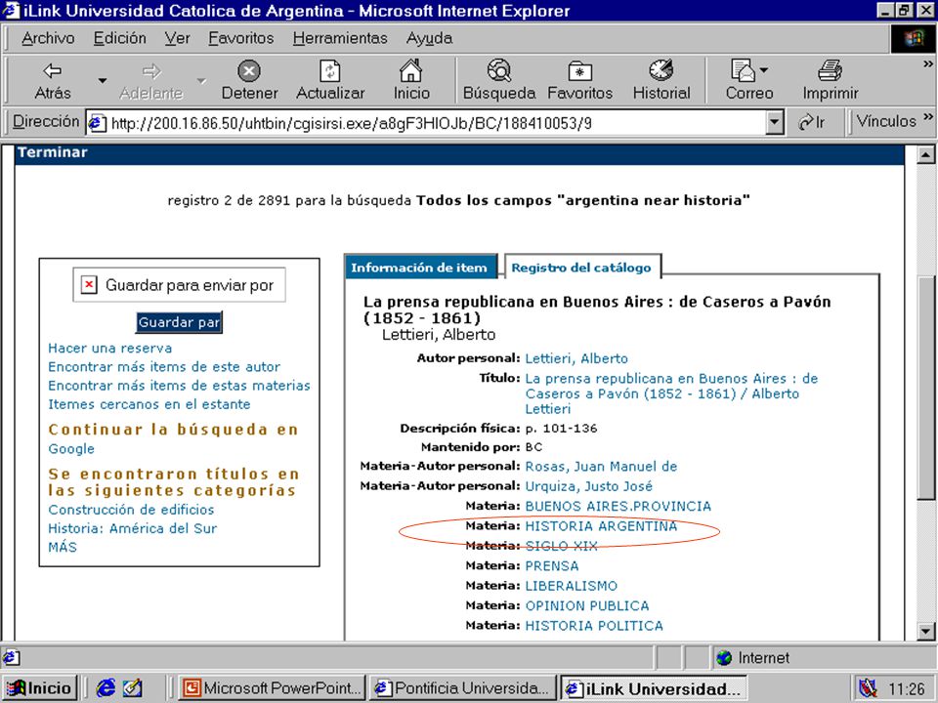Open the Herramientas menu
Image resolution: width=938 pixels, height=703 pixels.
tap(340, 38)
